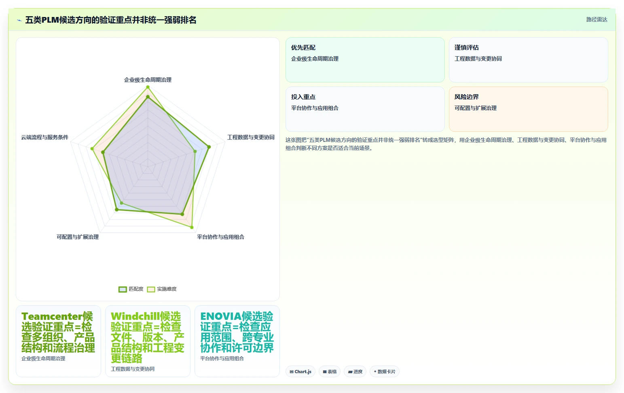The width and height of the screenshot is (624, 393).
Task: Click 平台协作与应用组合 text in 投入重点 card
Action: (315, 108)
